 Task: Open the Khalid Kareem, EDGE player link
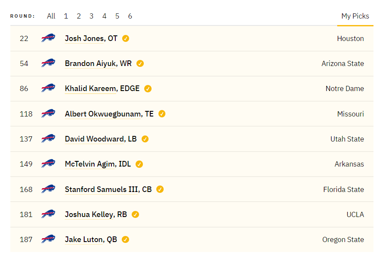point(102,88)
